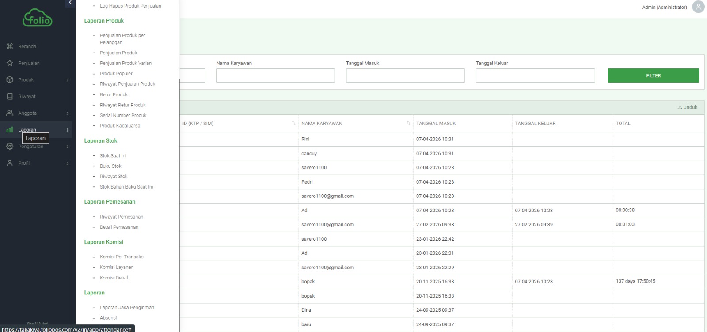This screenshot has width=707, height=332.
Task: Click the Anggota people icon
Action: pos(10,113)
